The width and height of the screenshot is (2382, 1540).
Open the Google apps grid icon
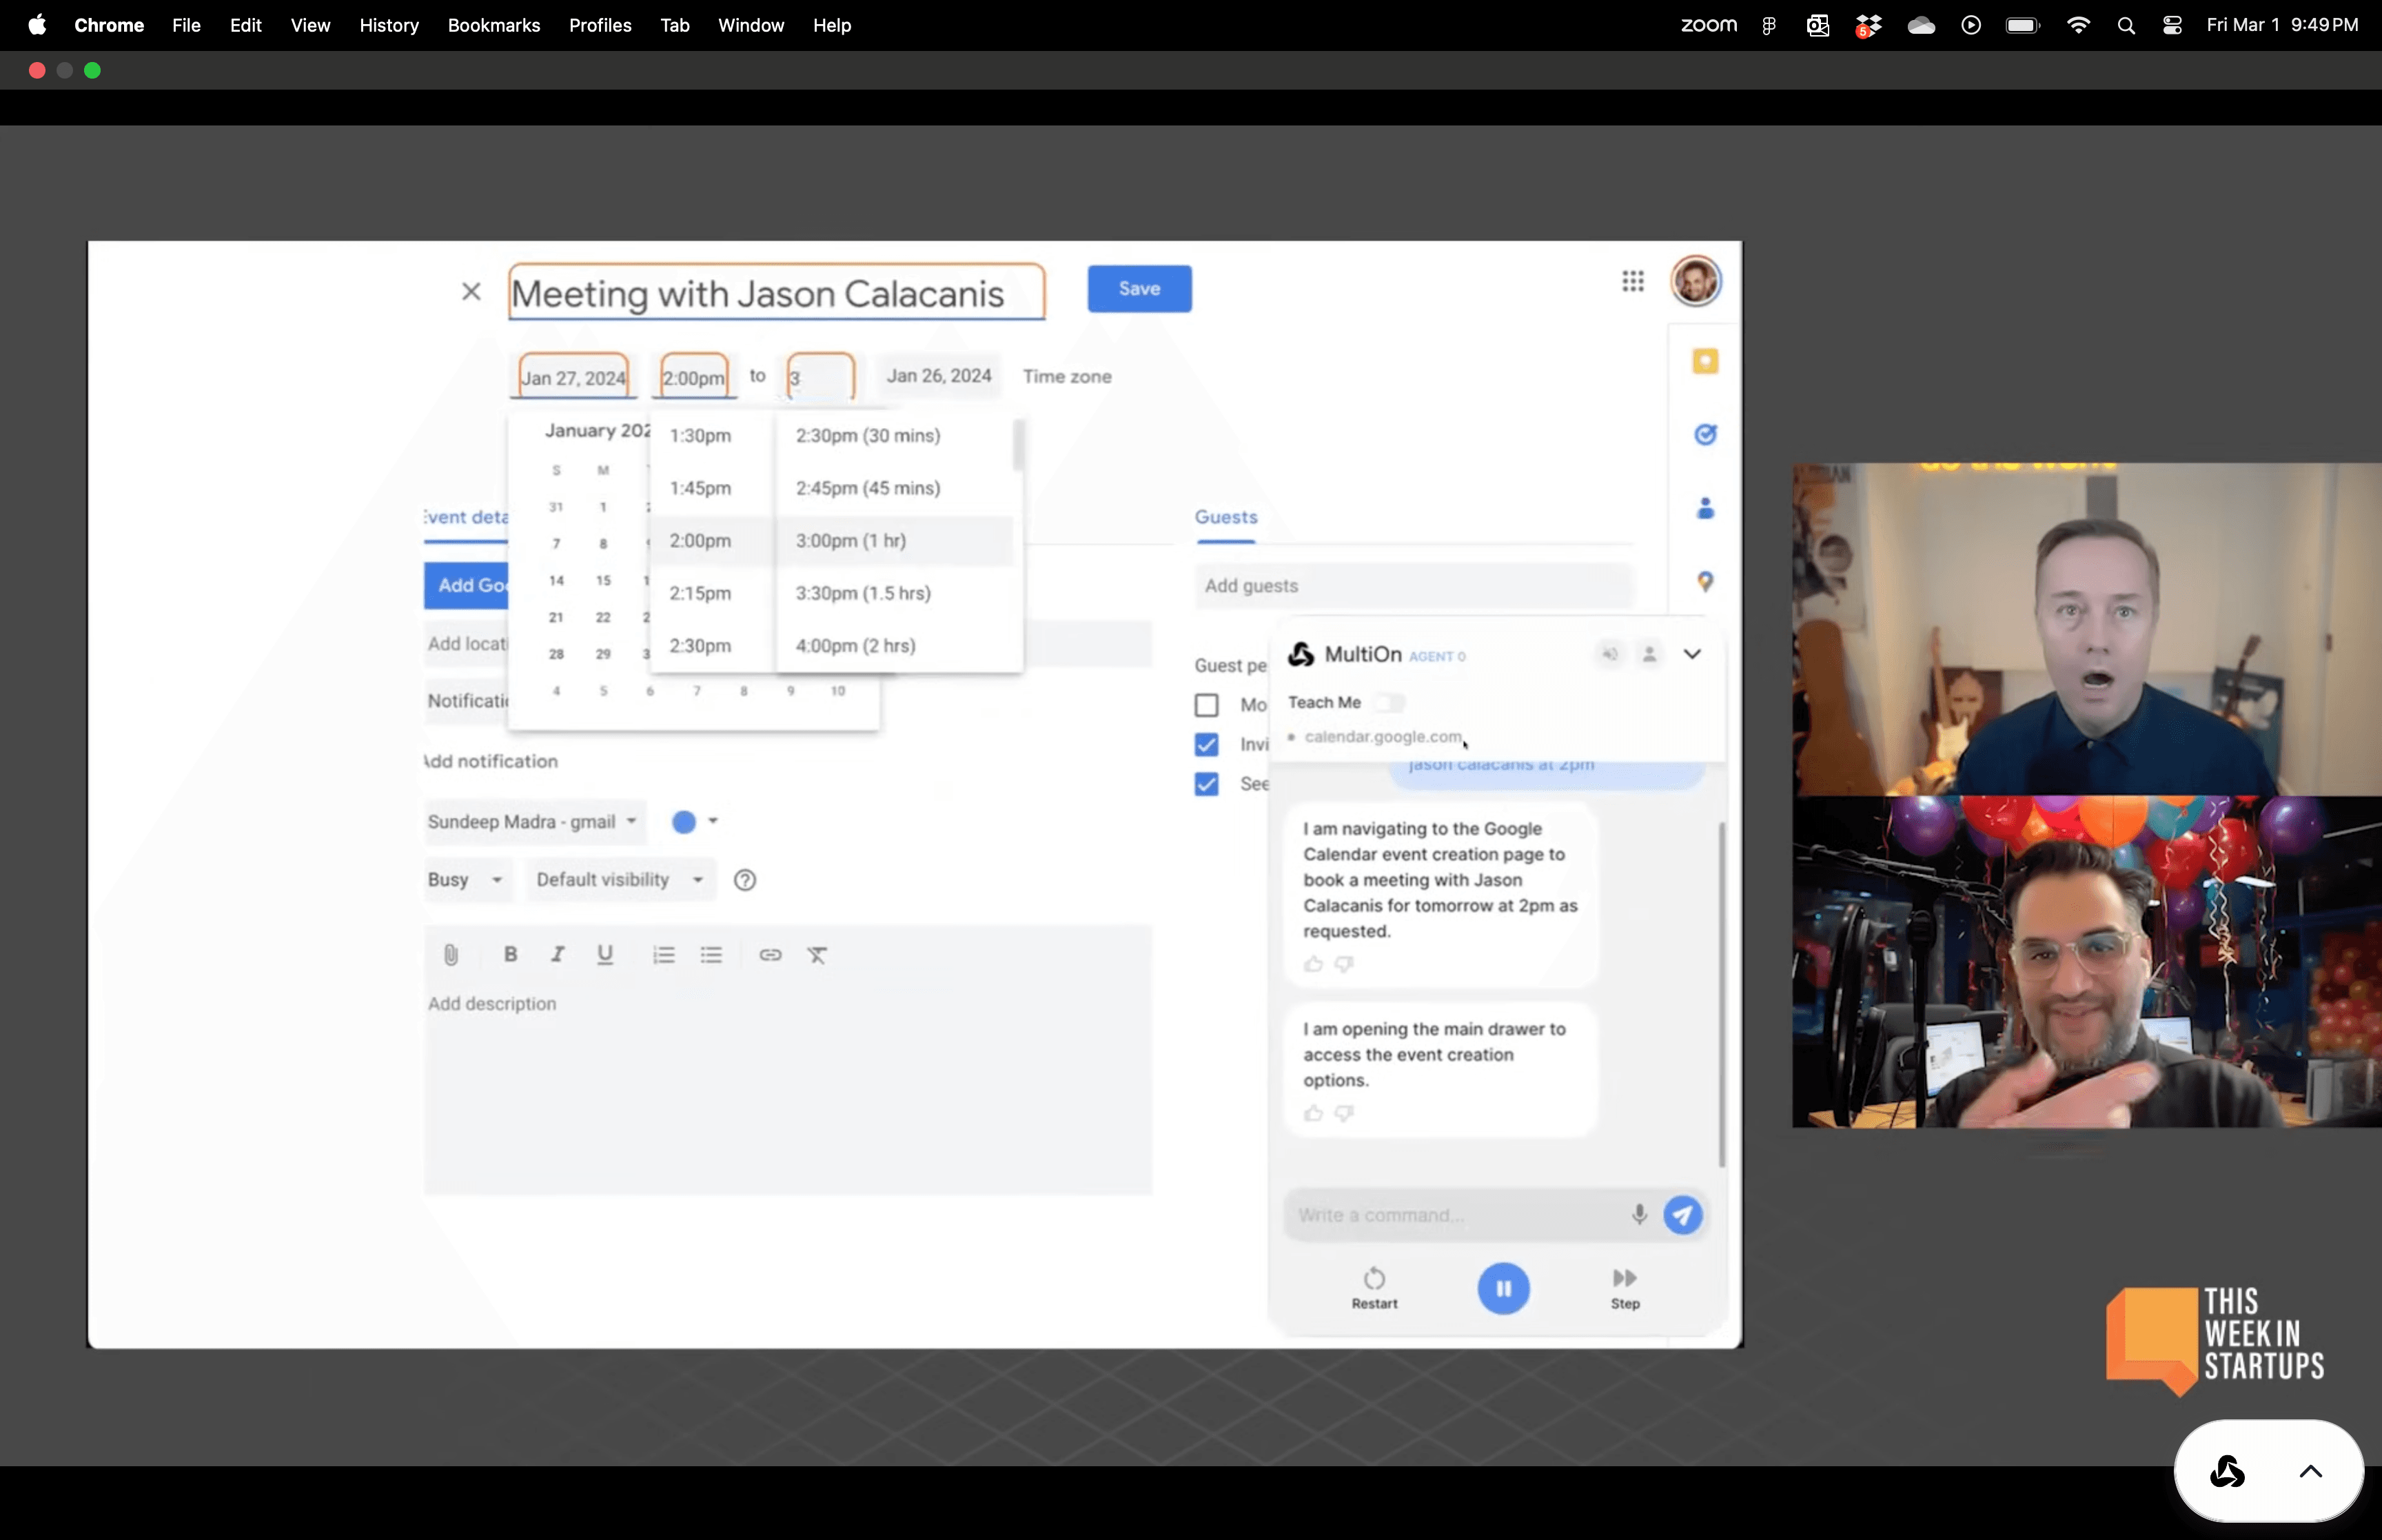click(x=1632, y=281)
